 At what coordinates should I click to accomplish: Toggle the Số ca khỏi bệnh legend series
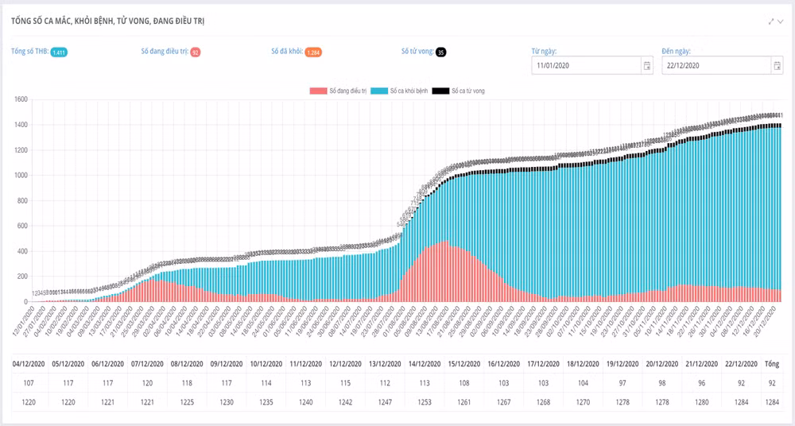click(x=400, y=91)
